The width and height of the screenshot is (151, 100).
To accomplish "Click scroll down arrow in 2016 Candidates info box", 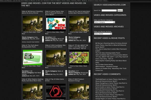I will (x=66, y=75).
